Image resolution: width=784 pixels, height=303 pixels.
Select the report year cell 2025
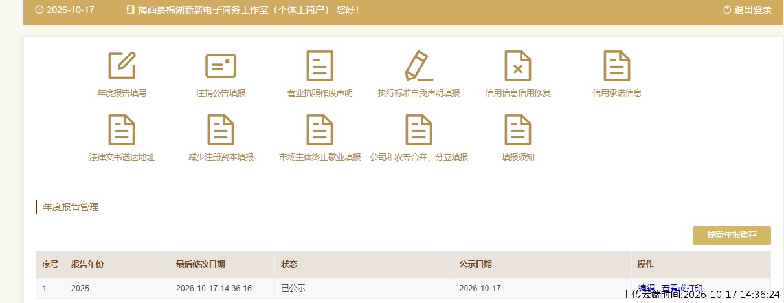pos(80,288)
